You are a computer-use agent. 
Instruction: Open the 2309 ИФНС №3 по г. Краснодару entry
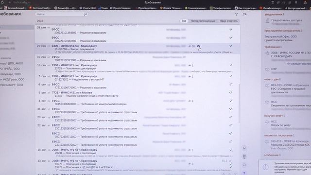pyautogui.click(x=74, y=46)
